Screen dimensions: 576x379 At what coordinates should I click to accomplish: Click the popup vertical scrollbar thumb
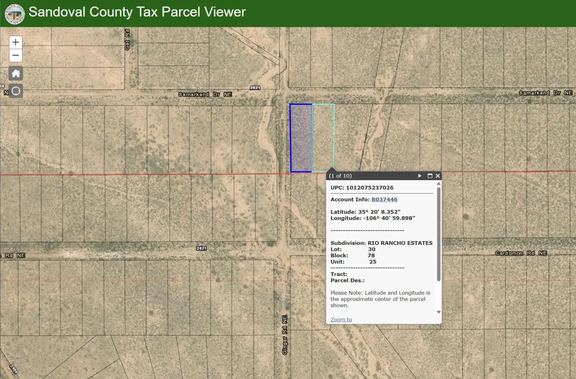coord(439,234)
